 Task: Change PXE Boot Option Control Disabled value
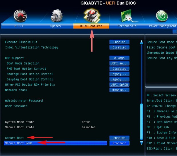pyautogui.click(x=119, y=68)
